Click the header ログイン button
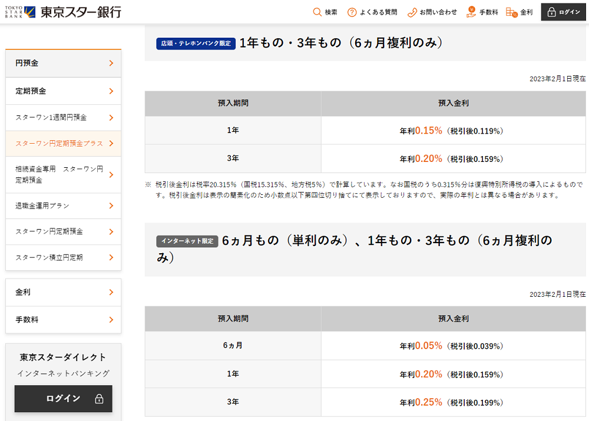 (x=564, y=12)
